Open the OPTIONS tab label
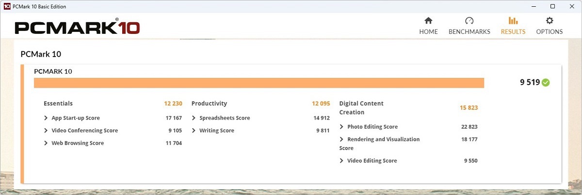This screenshot has width=582, height=195. [550, 32]
